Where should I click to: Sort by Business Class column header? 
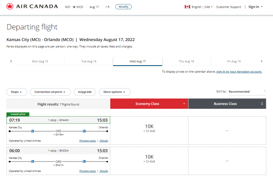[x=227, y=104]
